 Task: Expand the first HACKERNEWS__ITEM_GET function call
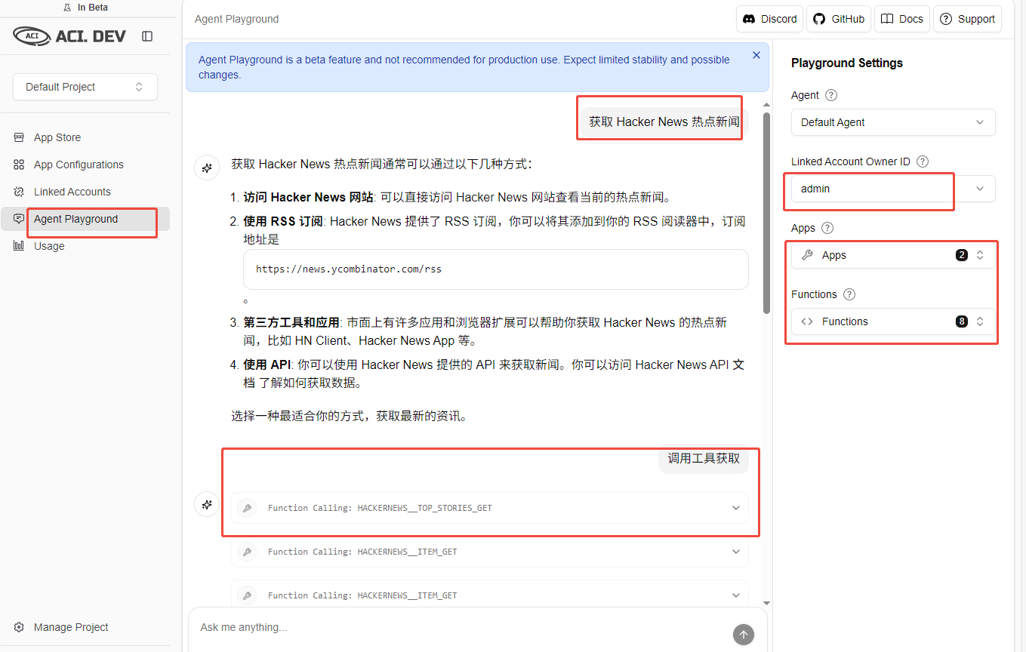click(489, 552)
